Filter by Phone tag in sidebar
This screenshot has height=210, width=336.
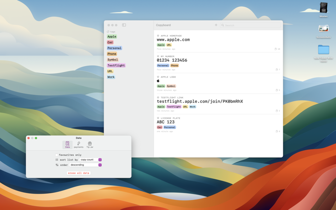point(112,54)
